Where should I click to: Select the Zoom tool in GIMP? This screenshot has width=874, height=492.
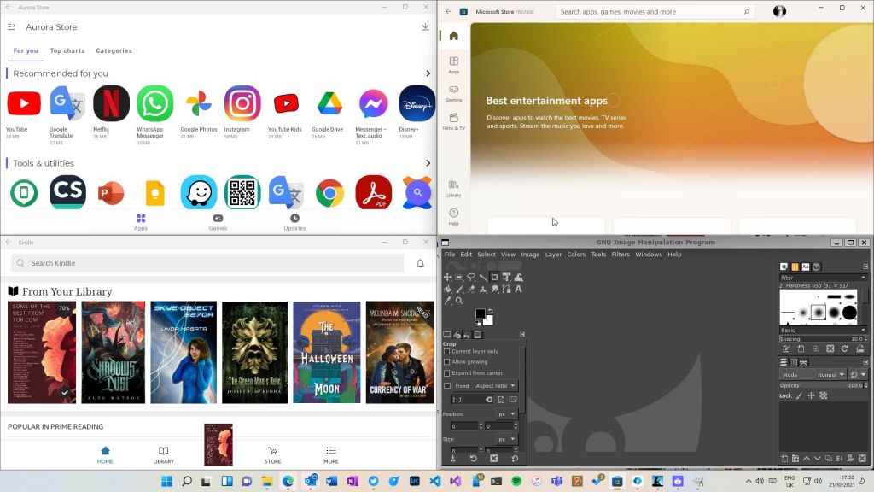coord(460,300)
